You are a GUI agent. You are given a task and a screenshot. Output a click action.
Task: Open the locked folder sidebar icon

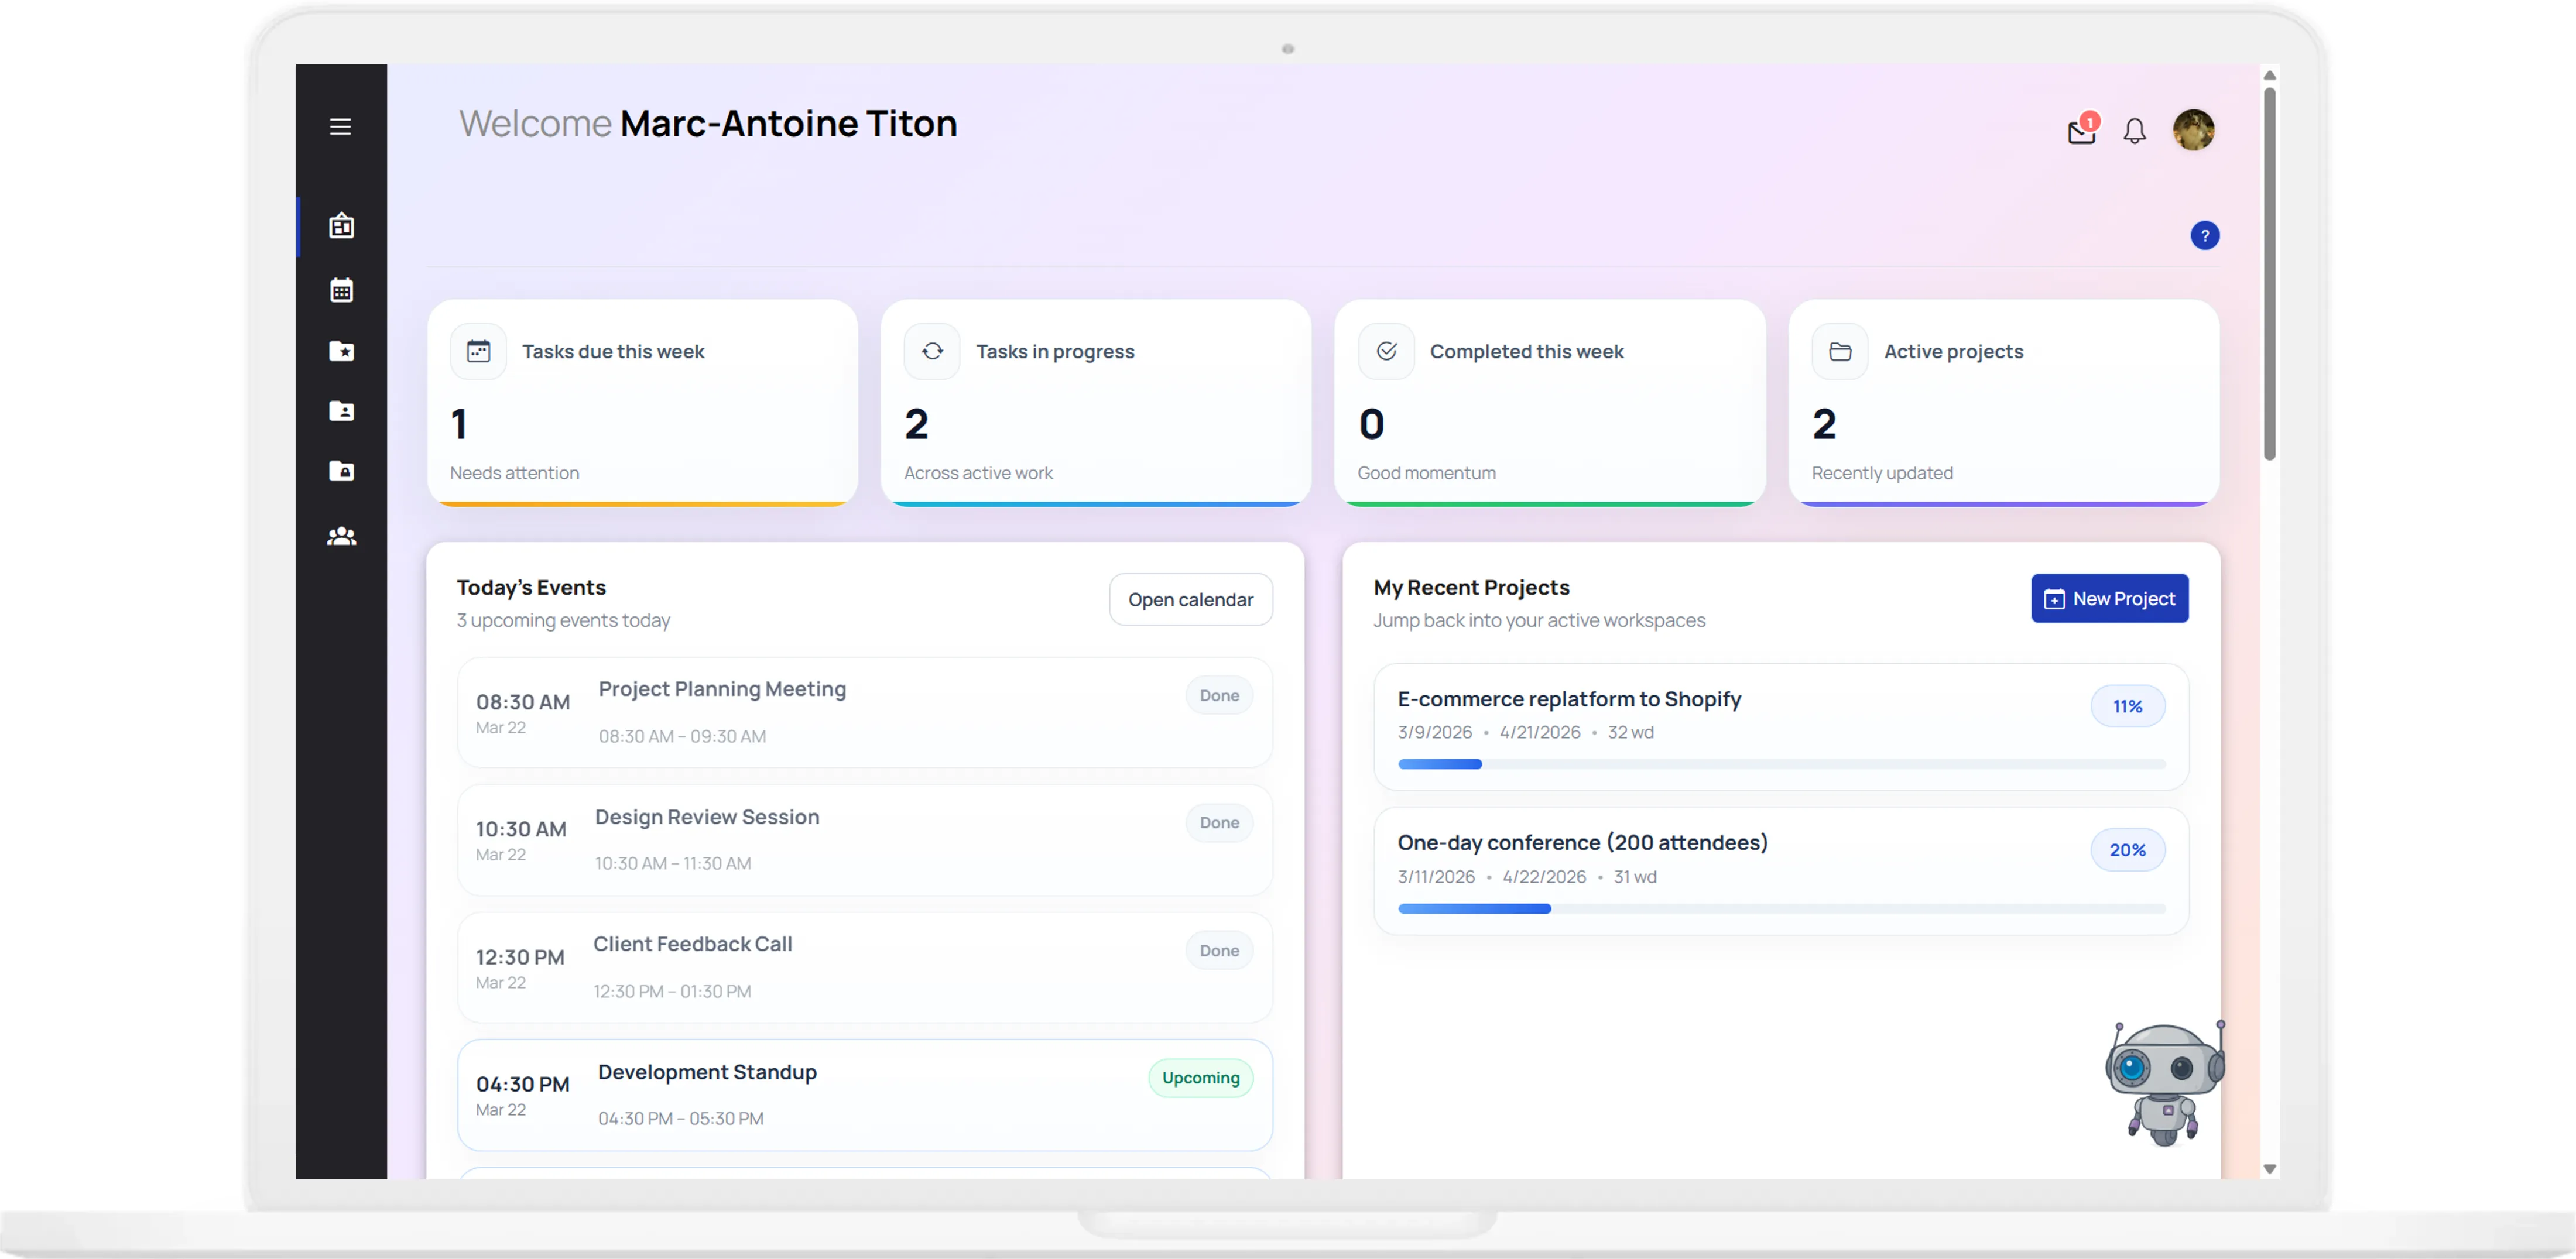coord(341,471)
